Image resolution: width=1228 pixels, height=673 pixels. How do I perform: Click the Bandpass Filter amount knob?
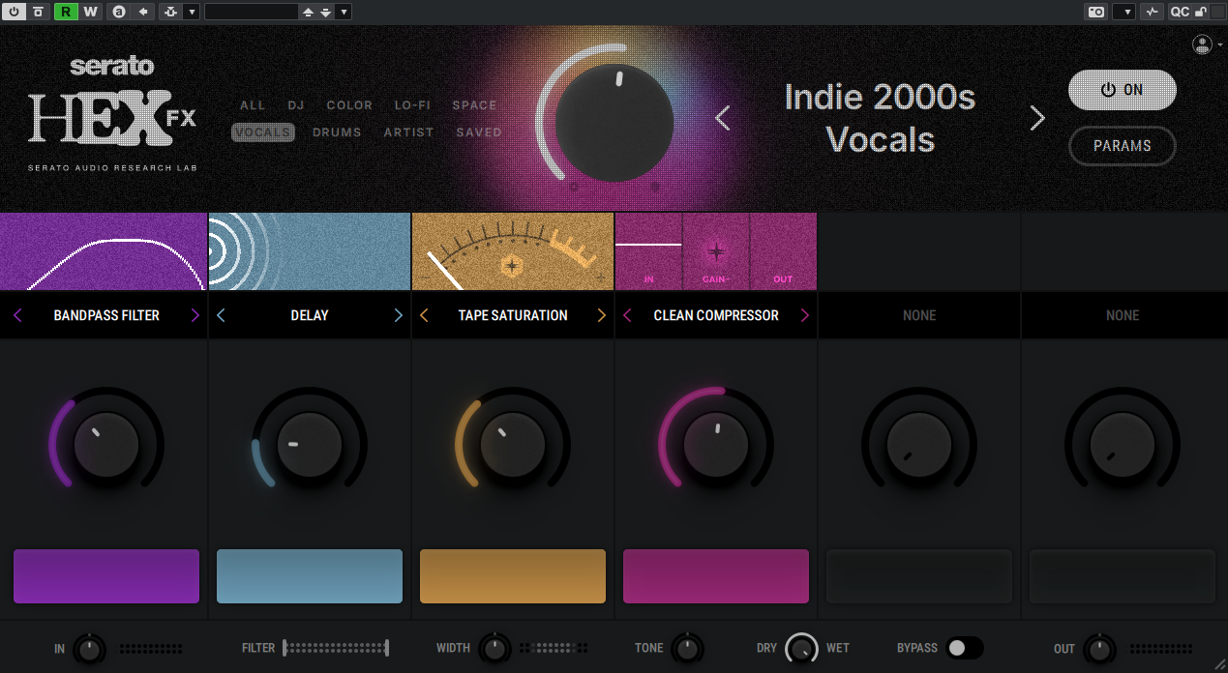click(106, 445)
